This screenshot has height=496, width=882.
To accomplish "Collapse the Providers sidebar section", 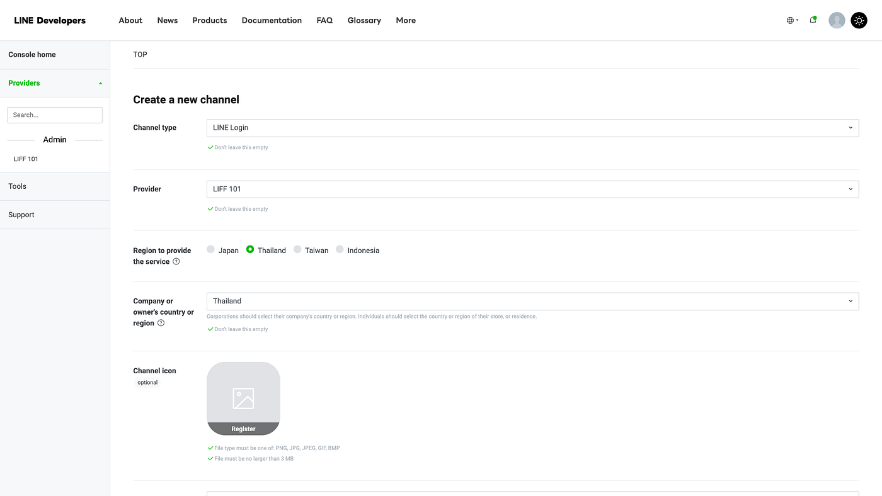I will coord(55,83).
